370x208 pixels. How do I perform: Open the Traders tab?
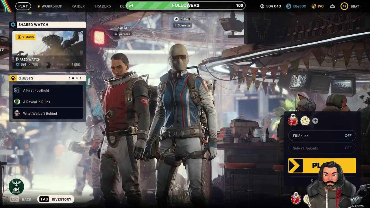click(x=102, y=6)
